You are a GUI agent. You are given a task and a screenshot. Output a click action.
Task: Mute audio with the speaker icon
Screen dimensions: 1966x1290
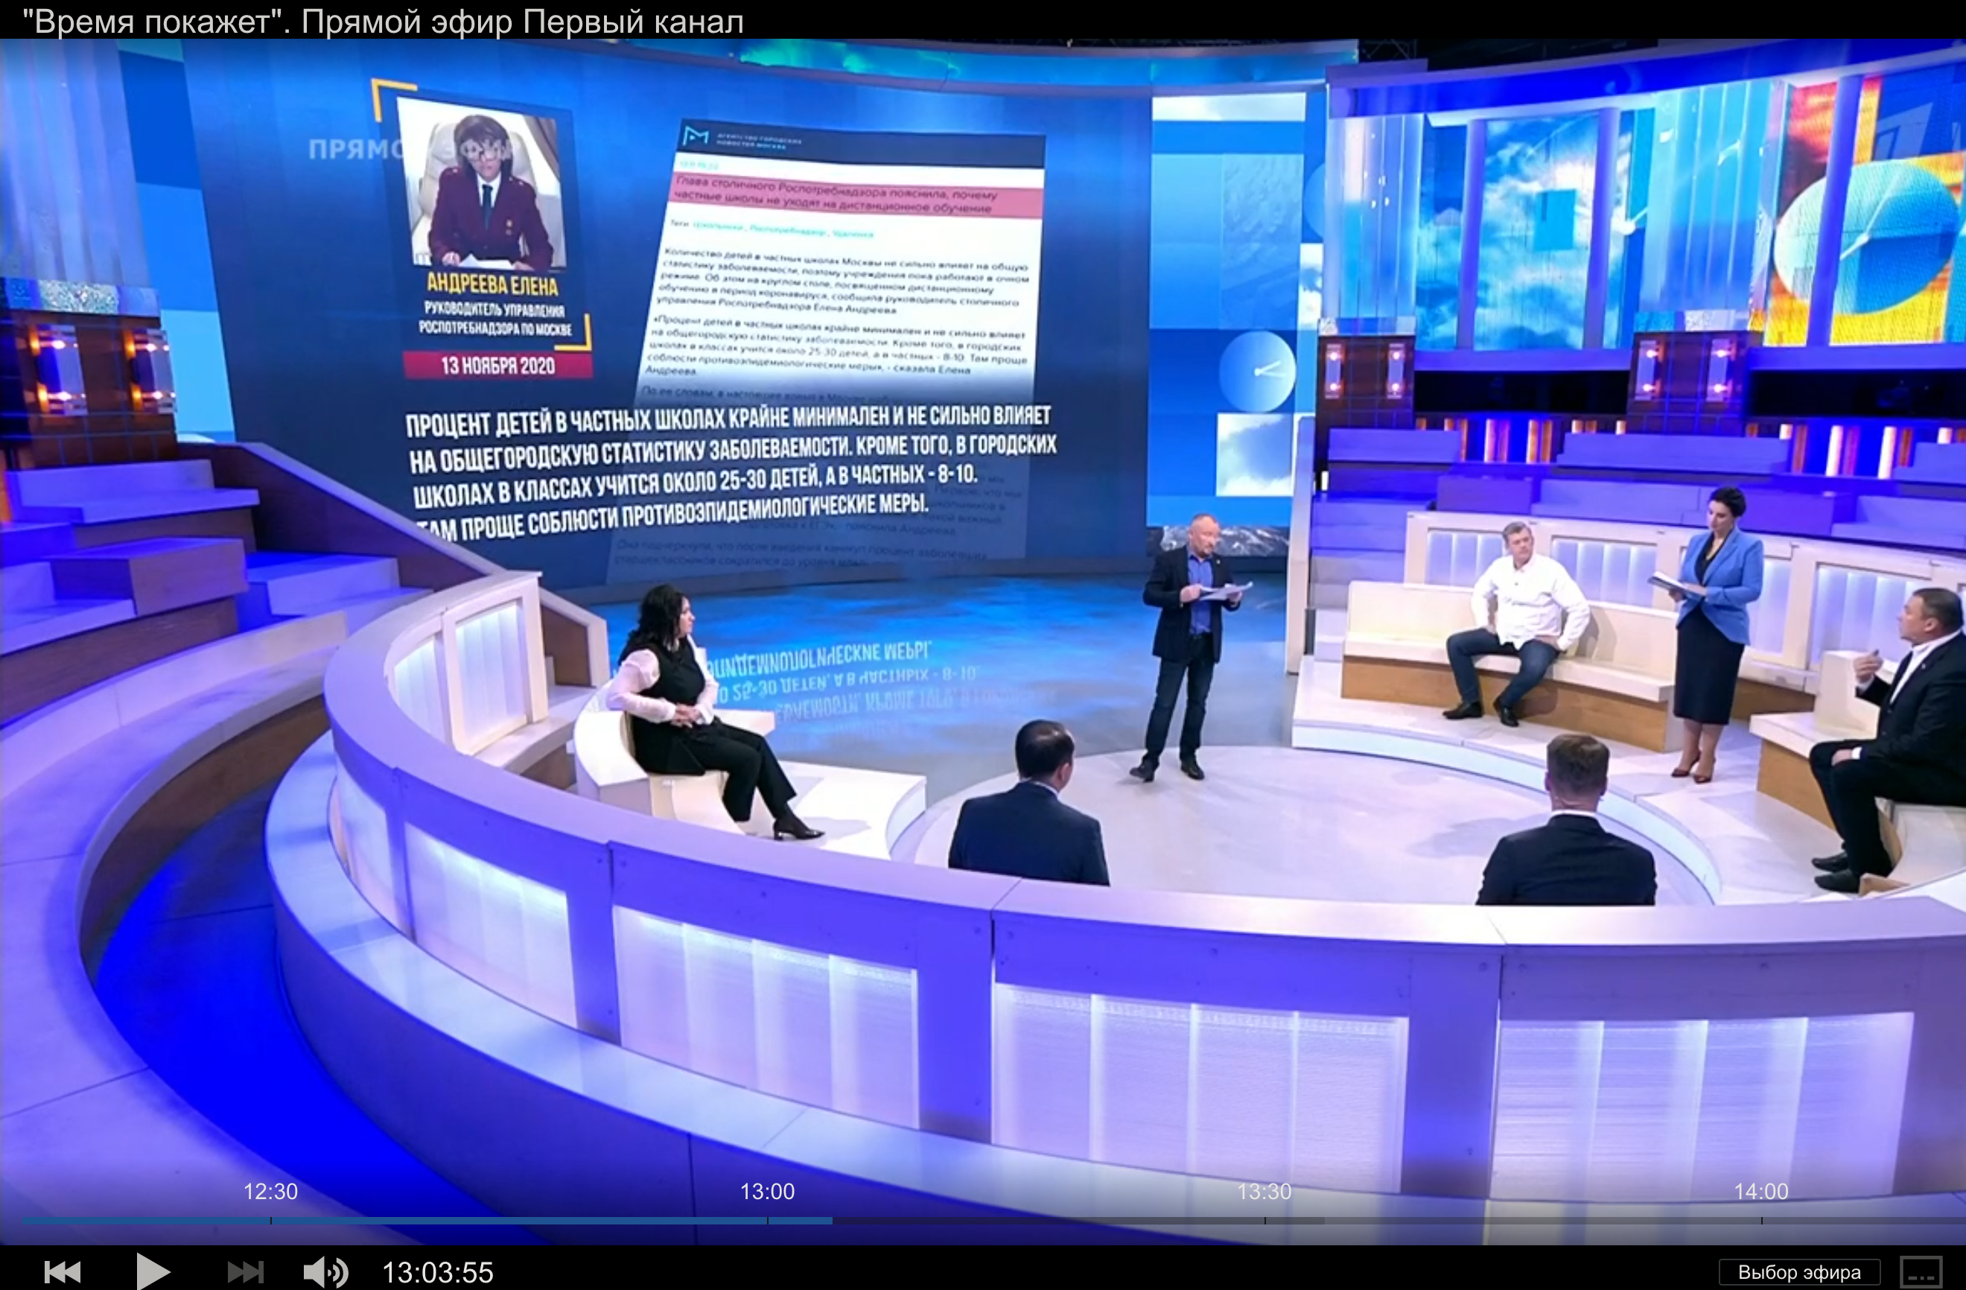tap(325, 1272)
